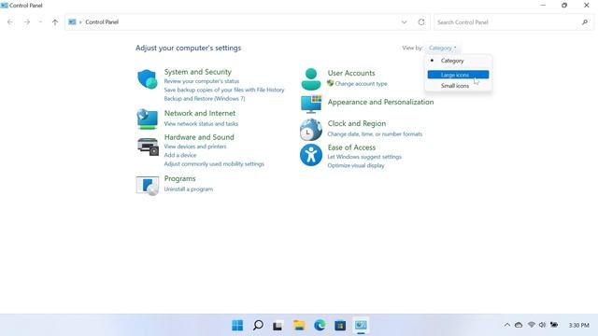The width and height of the screenshot is (598, 336).
Task: Click Add a device link
Action: [x=180, y=156]
